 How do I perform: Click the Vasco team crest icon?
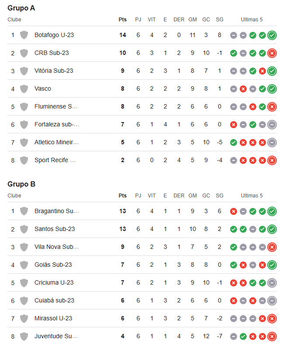(24, 89)
